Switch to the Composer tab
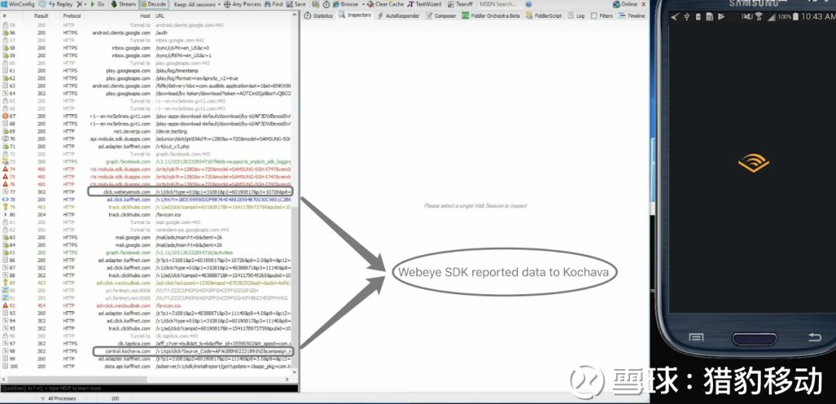836x404 pixels. point(441,16)
